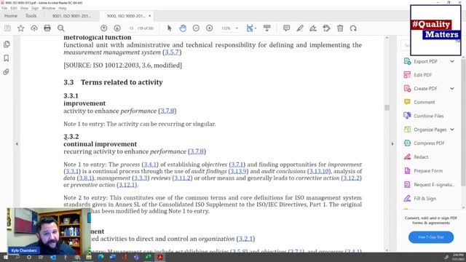Expand the Organize Pages chevron
Viewport: 466px width, 262px height.
pyautogui.click(x=452, y=130)
